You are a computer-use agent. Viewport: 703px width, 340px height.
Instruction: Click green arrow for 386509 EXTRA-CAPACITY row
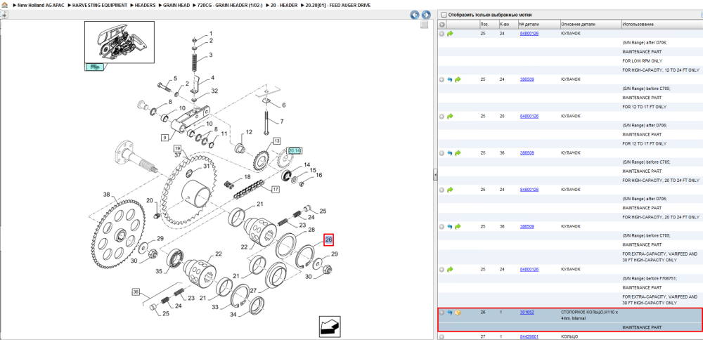[458, 226]
